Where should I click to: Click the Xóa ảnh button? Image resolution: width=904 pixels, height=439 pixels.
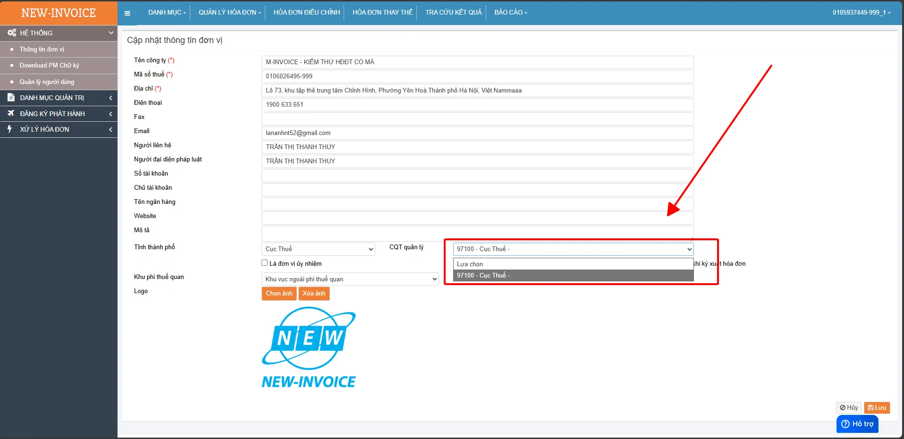(314, 293)
